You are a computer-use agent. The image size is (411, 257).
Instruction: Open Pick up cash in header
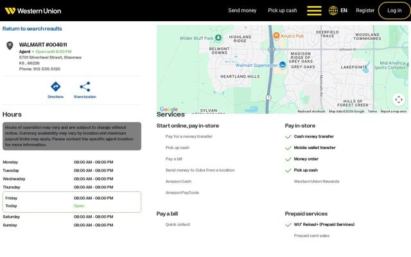[x=283, y=10]
